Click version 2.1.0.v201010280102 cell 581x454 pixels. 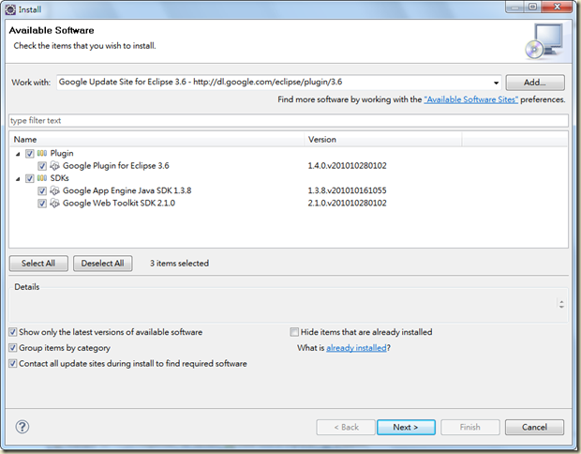347,204
